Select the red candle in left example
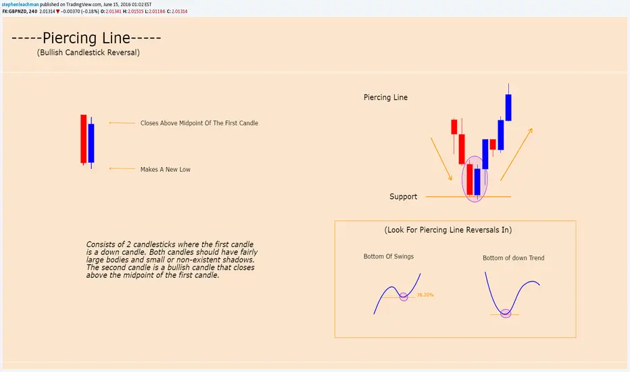630x372 pixels. point(84,139)
